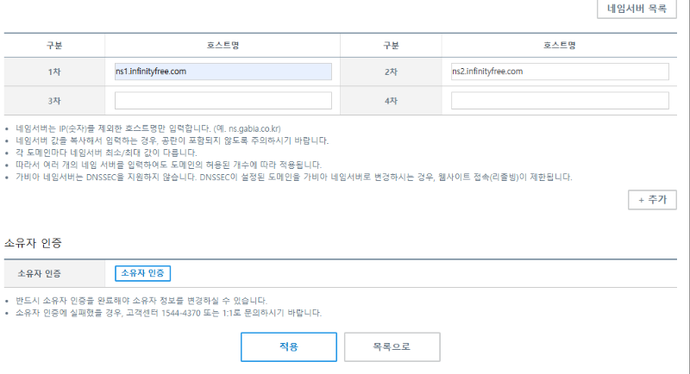Click the second 구분 column header
This screenshot has width=690, height=374.
[x=391, y=46]
